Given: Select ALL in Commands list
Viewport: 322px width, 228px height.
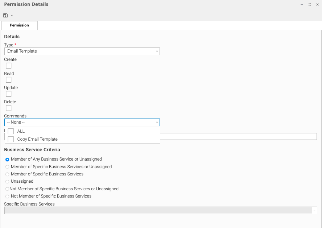Looking at the screenshot, I should (11, 131).
